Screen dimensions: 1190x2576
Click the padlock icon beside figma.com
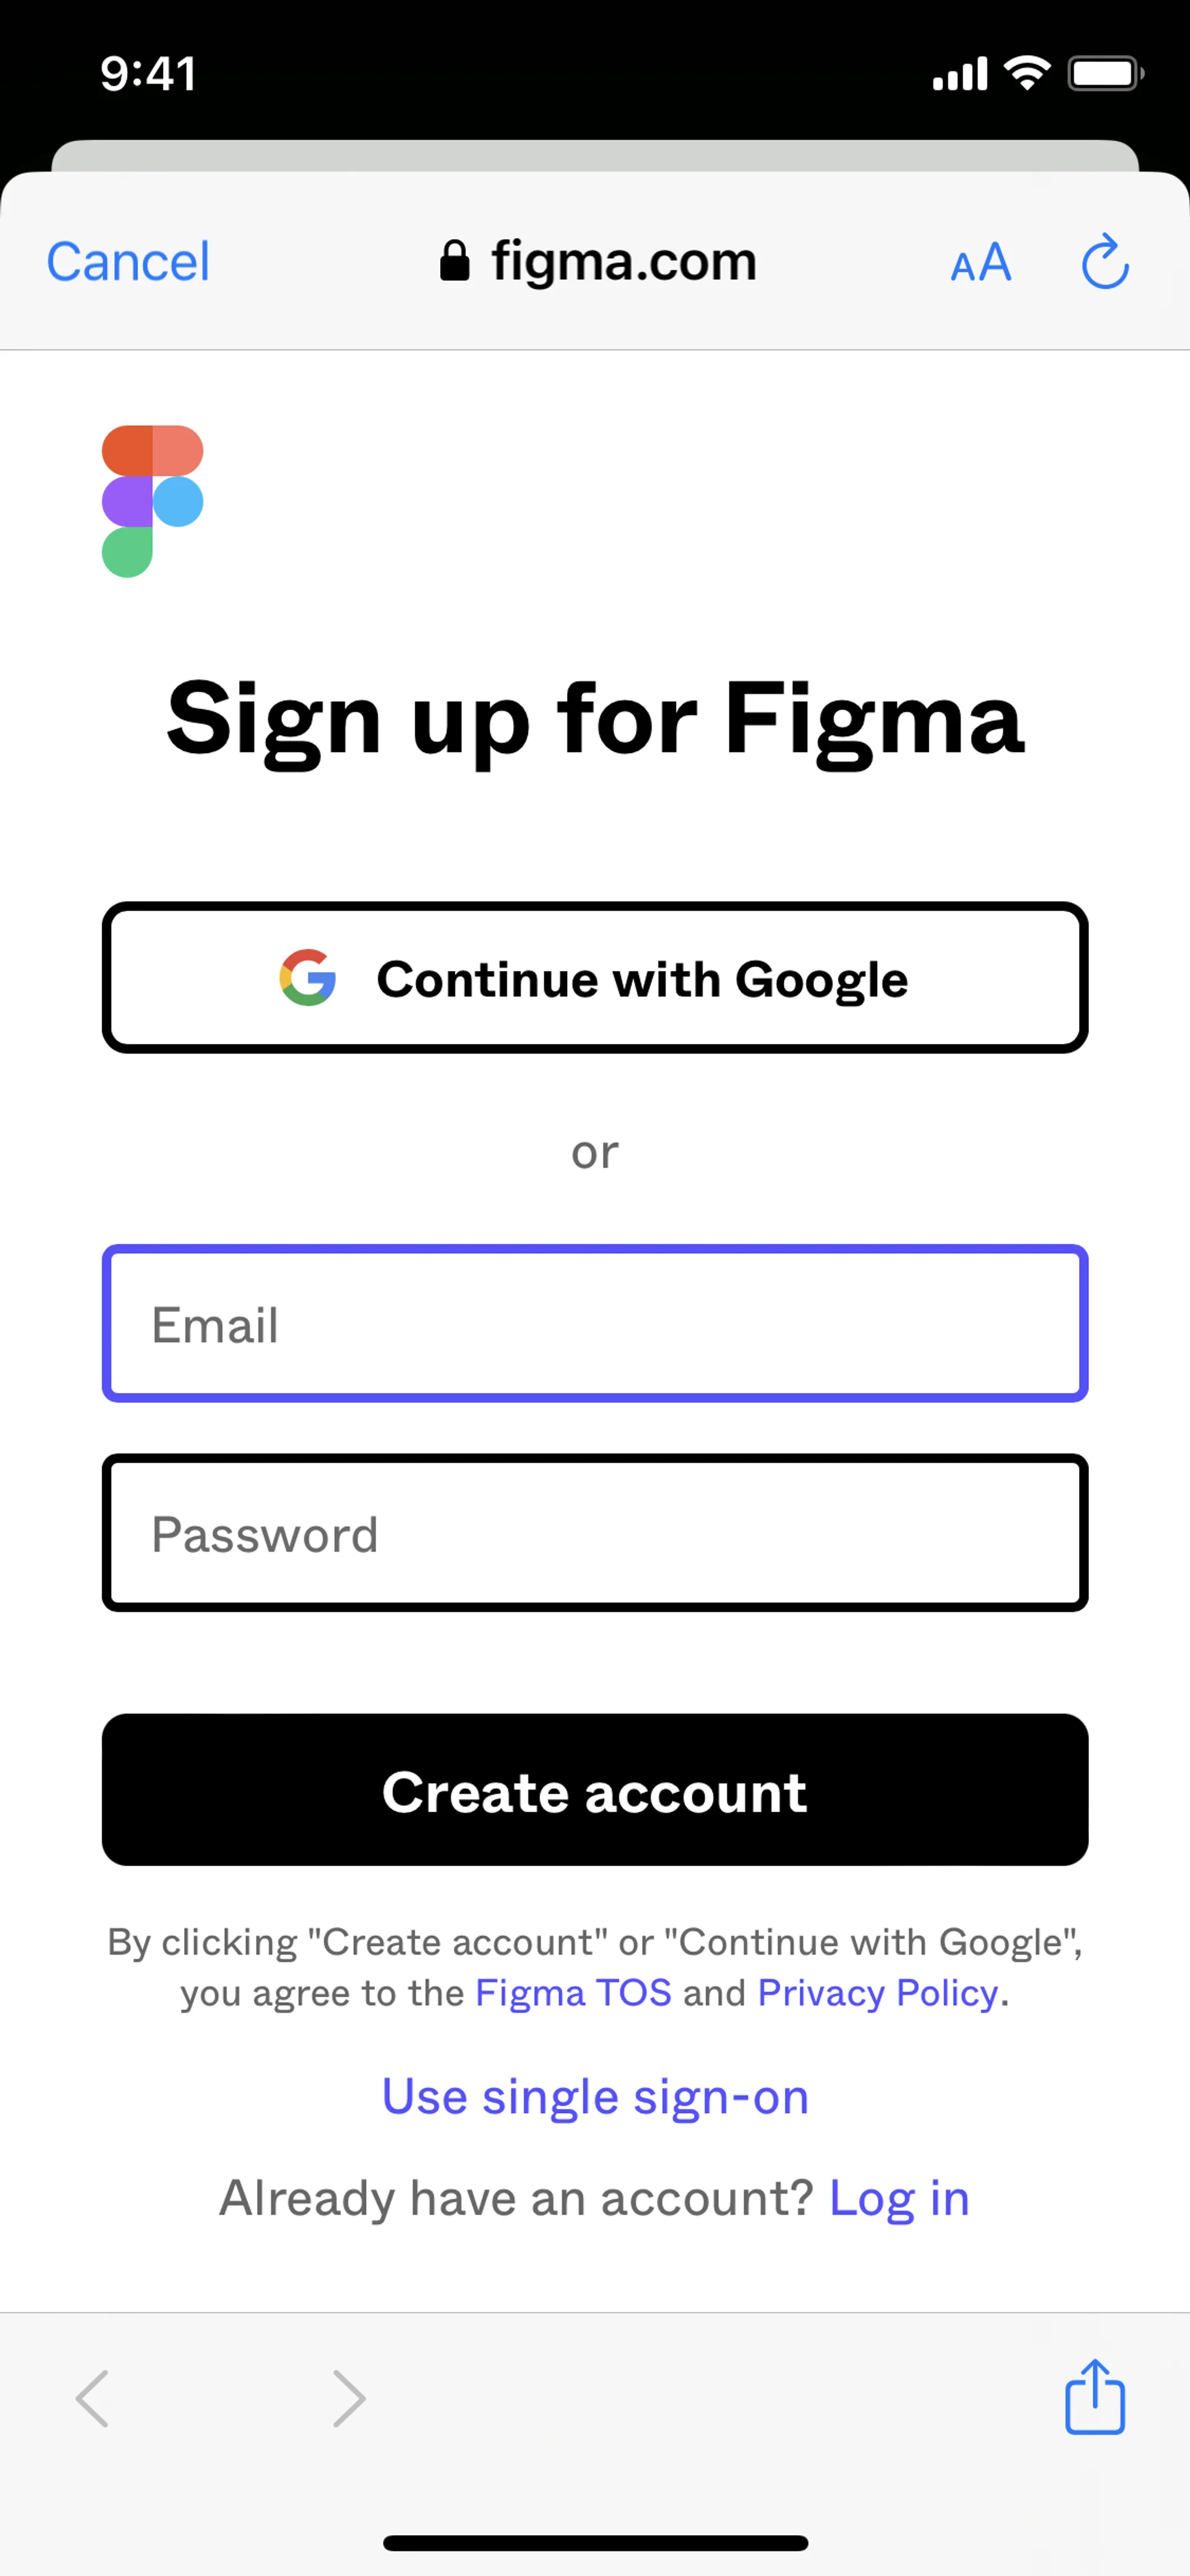[x=455, y=261]
